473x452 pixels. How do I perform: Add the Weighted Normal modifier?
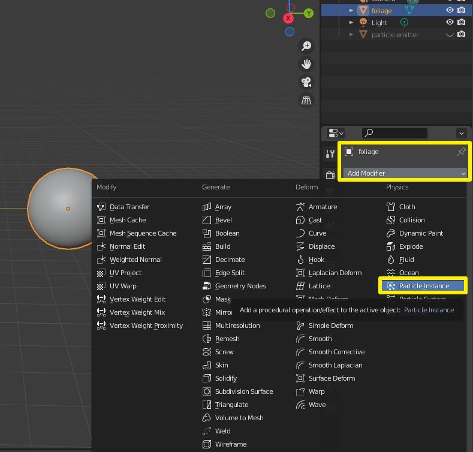[129, 260]
